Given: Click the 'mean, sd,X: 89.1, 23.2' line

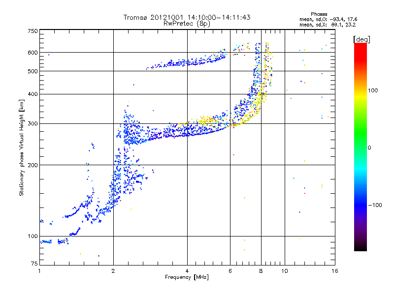Looking at the screenshot, I should coord(328,25).
